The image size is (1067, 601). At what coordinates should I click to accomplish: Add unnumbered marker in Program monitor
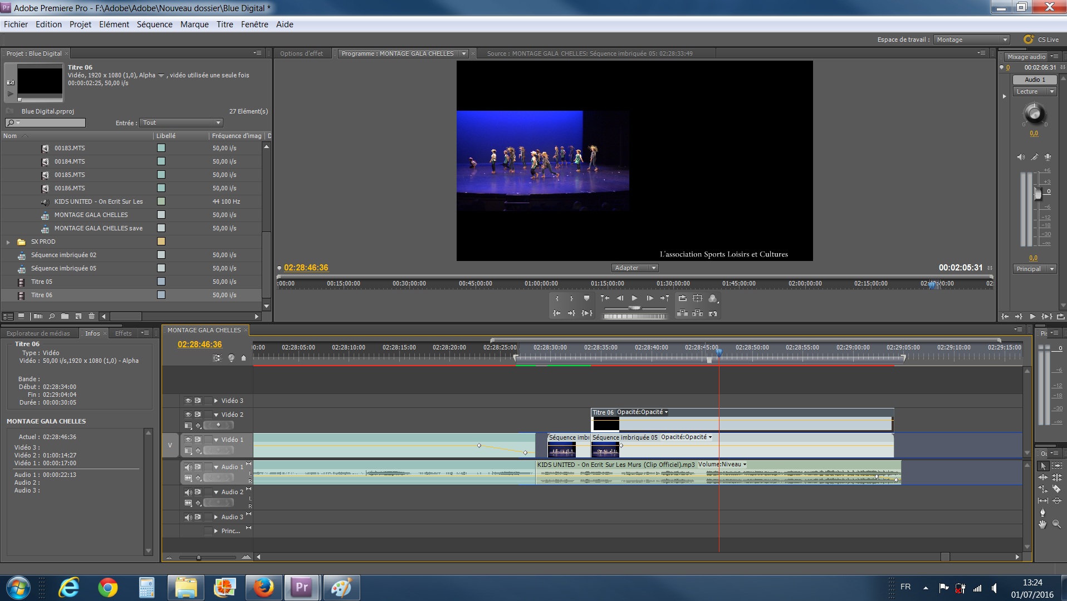click(586, 298)
